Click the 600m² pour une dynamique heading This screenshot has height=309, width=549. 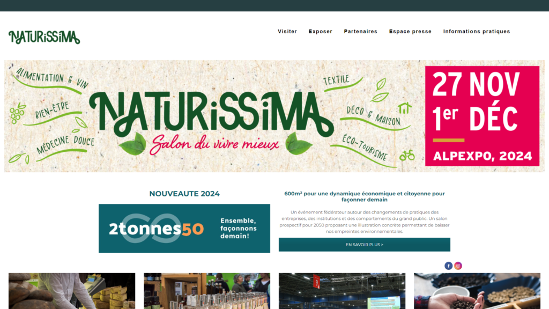click(365, 196)
